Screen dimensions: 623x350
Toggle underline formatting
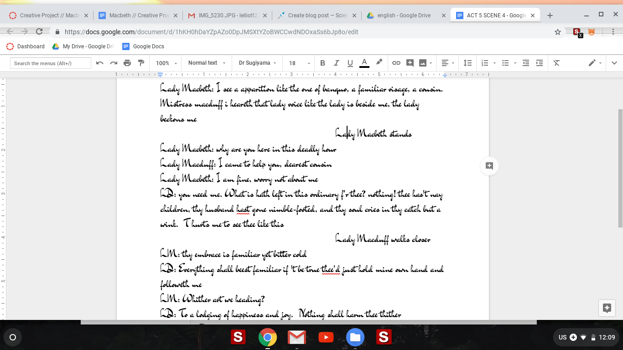point(350,63)
